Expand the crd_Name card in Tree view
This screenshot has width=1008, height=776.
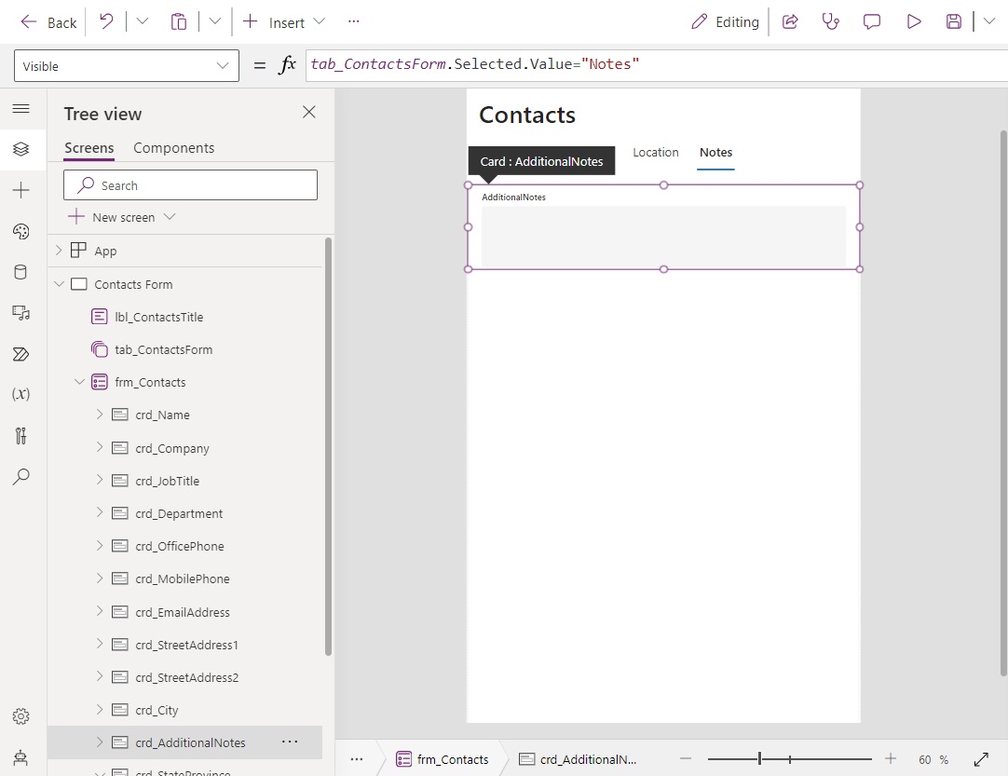[x=99, y=415]
